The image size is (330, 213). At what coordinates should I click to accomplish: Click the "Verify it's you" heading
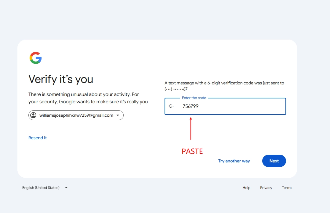61,79
